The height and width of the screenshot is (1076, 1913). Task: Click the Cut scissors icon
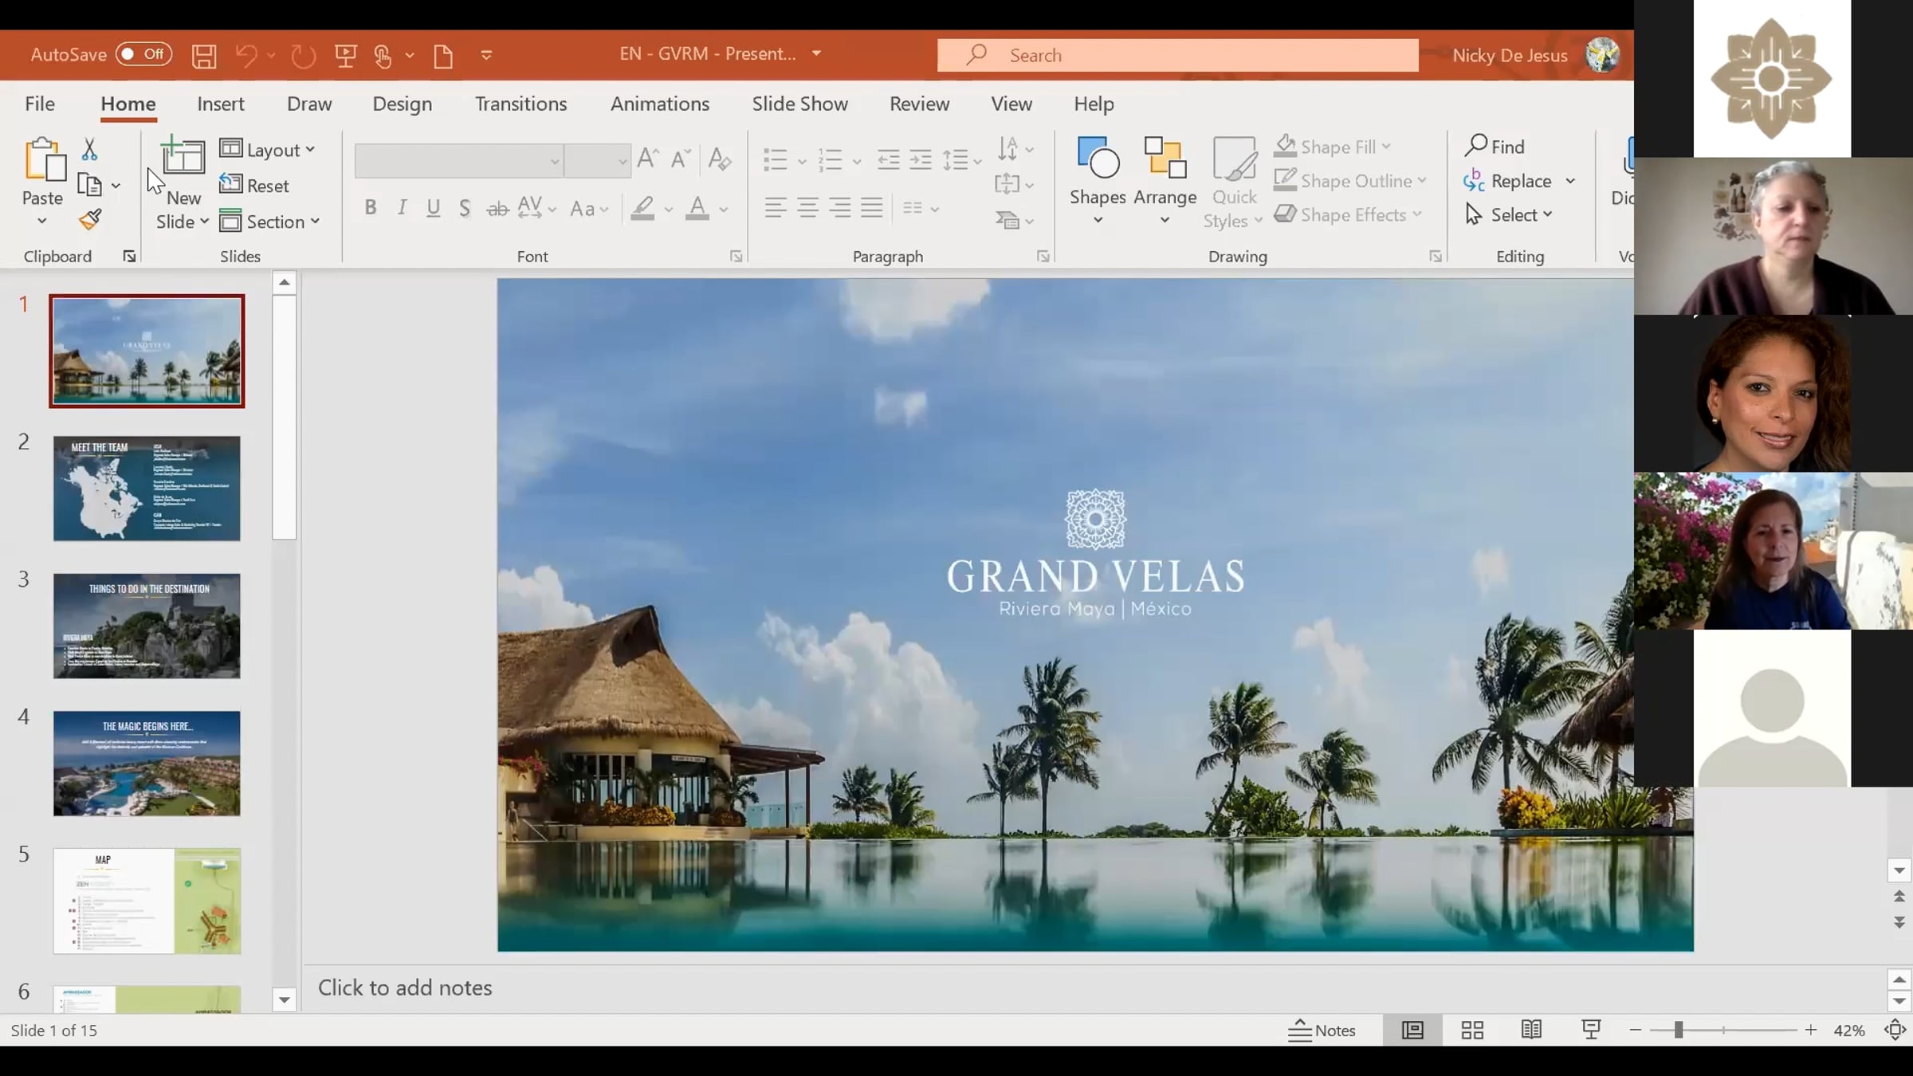89,149
